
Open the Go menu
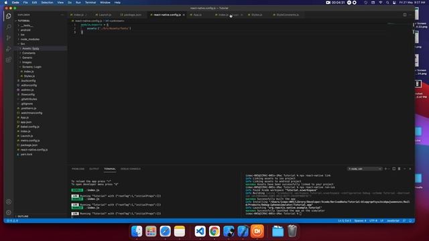click(70, 3)
